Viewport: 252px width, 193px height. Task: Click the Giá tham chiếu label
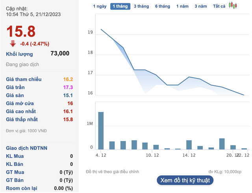pos(24,79)
